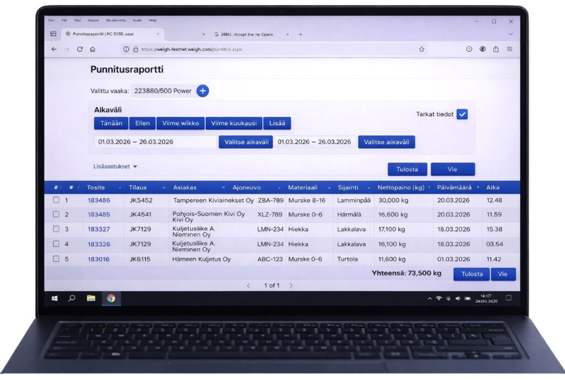Open receipt link 183486
Screen dimensions: 565x380
(x=99, y=200)
